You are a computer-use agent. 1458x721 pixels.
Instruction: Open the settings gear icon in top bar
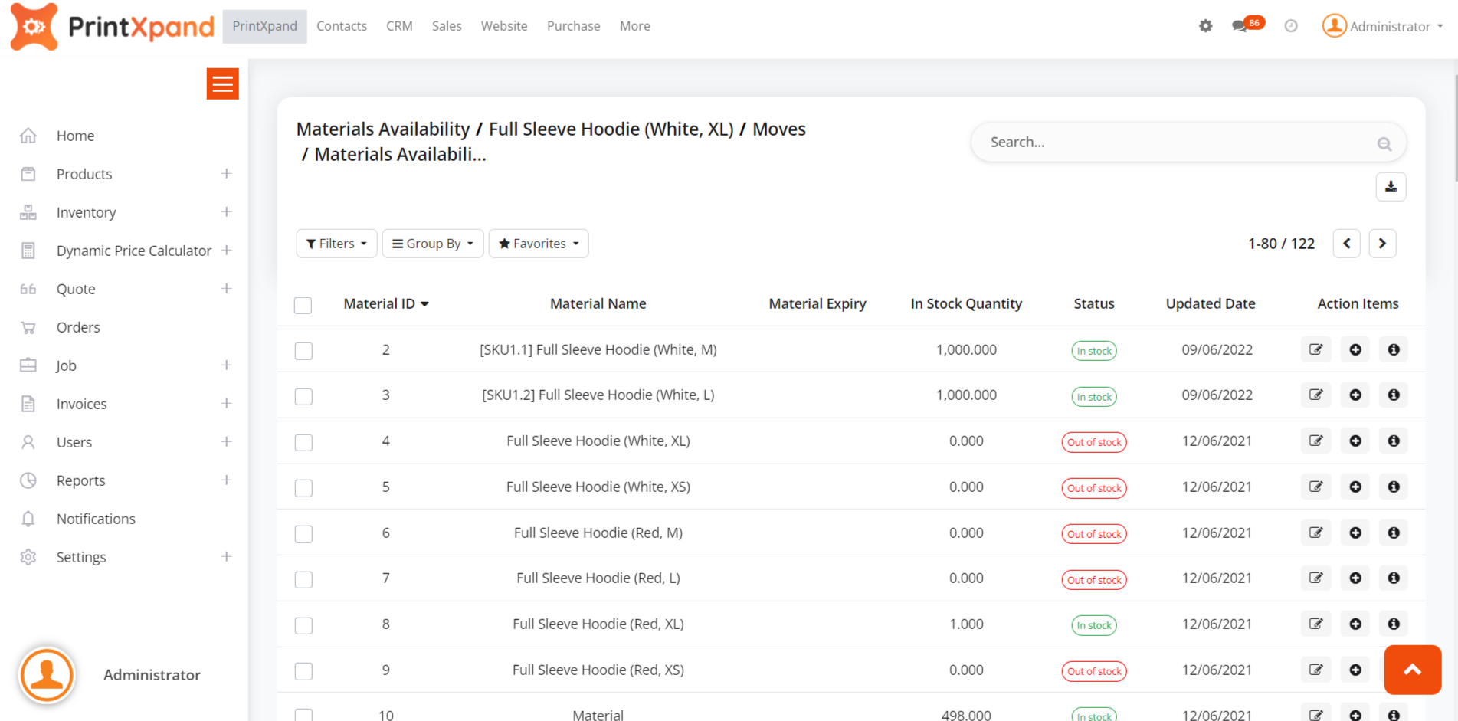(x=1205, y=26)
